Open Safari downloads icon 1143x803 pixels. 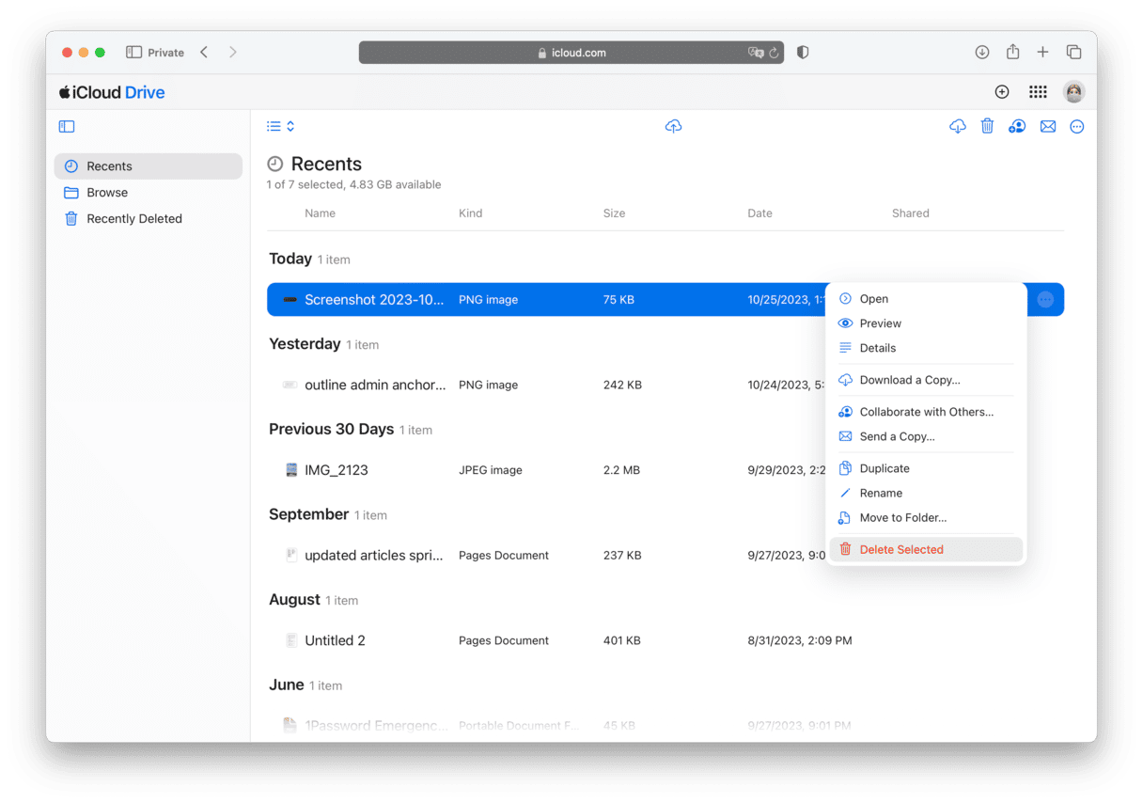pos(981,53)
